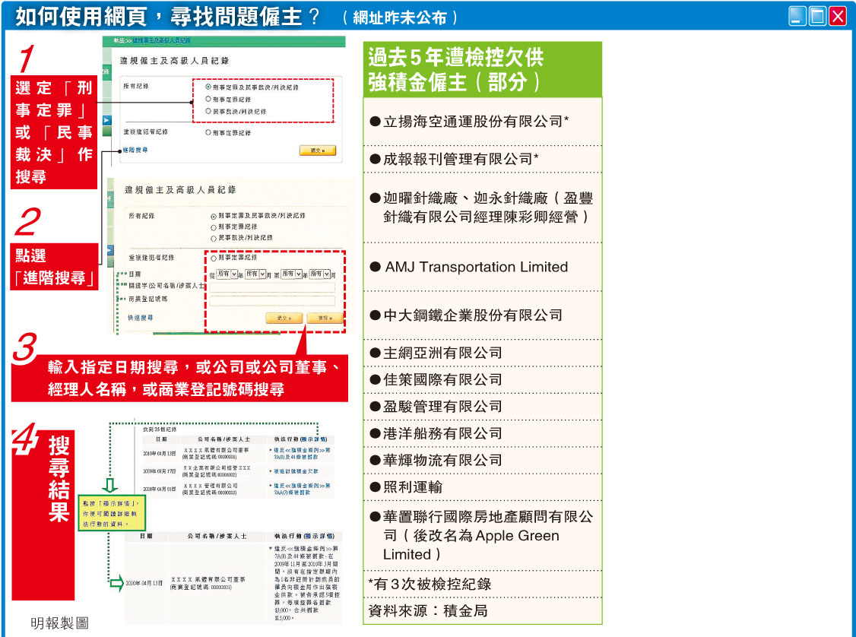The image size is (856, 637).
Task: Click blue arrow tab beside the form with 進階搜尋 link
Action: coord(106,120)
